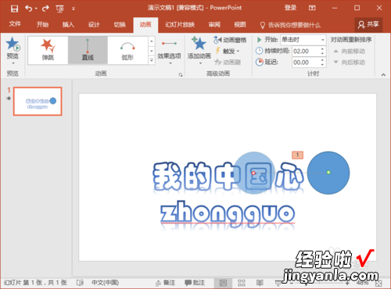Viewport: 391px width, 289px height.
Task: Click the zhongguo WordArt text
Action: pyautogui.click(x=228, y=214)
